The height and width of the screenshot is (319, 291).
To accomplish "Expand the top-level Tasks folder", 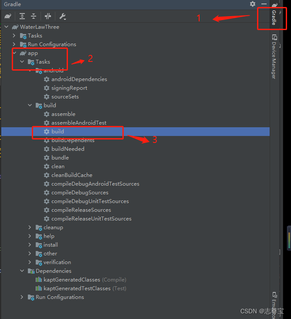I will click(14, 36).
